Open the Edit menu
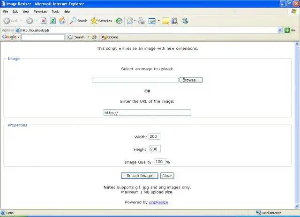Screen dimensions: 300x217 pos(15,11)
